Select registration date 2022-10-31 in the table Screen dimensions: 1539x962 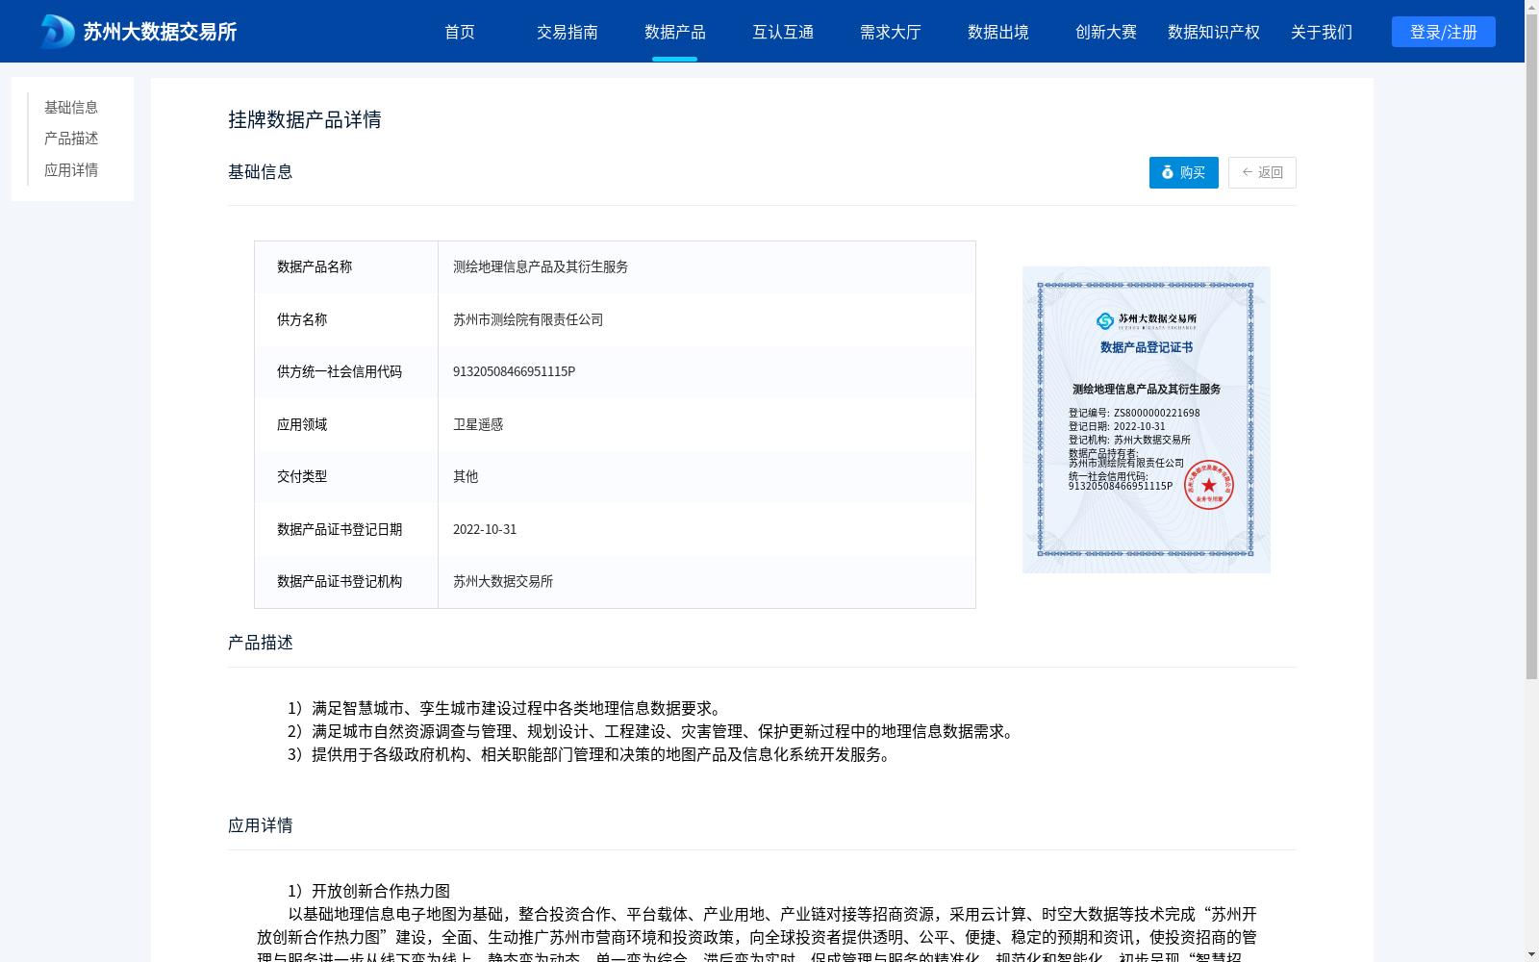click(485, 529)
